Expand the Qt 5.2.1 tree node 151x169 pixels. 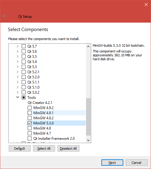click(18, 72)
